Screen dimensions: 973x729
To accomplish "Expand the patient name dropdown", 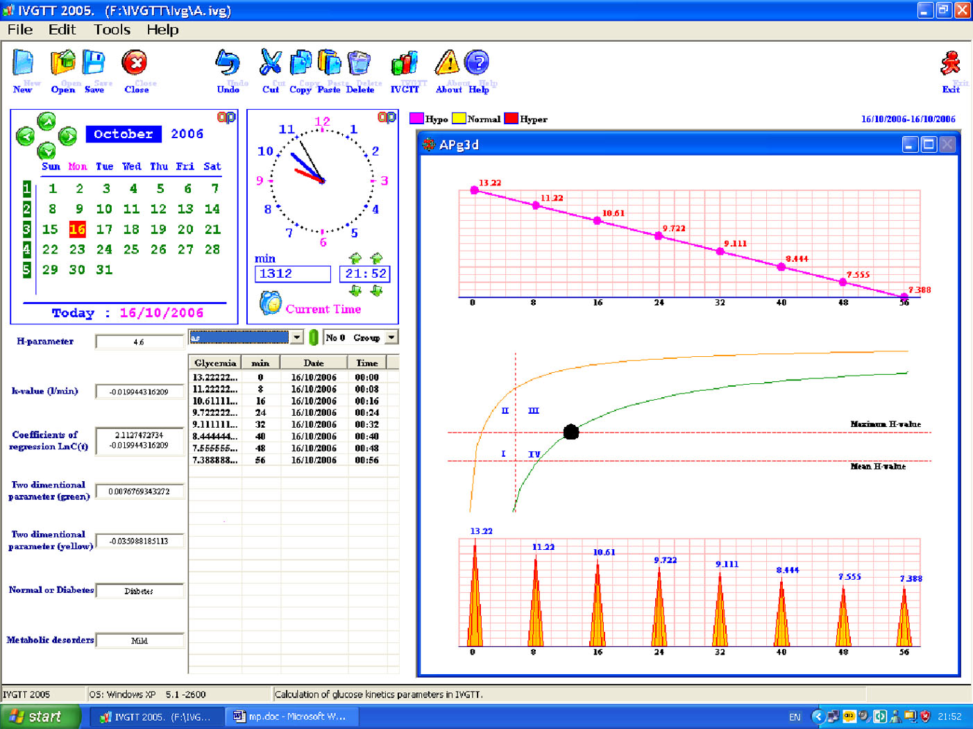I will tap(297, 337).
